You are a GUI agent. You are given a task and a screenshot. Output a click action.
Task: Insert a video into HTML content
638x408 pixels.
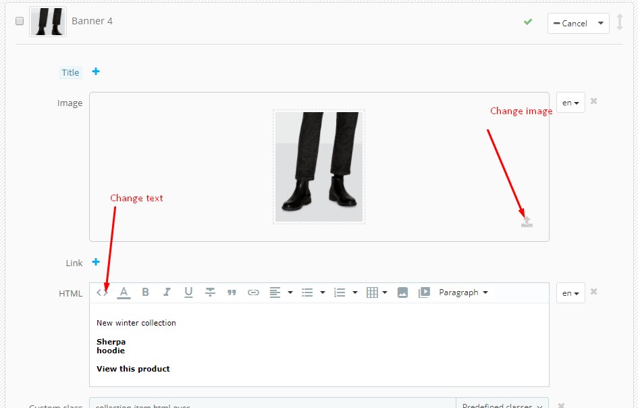(424, 292)
